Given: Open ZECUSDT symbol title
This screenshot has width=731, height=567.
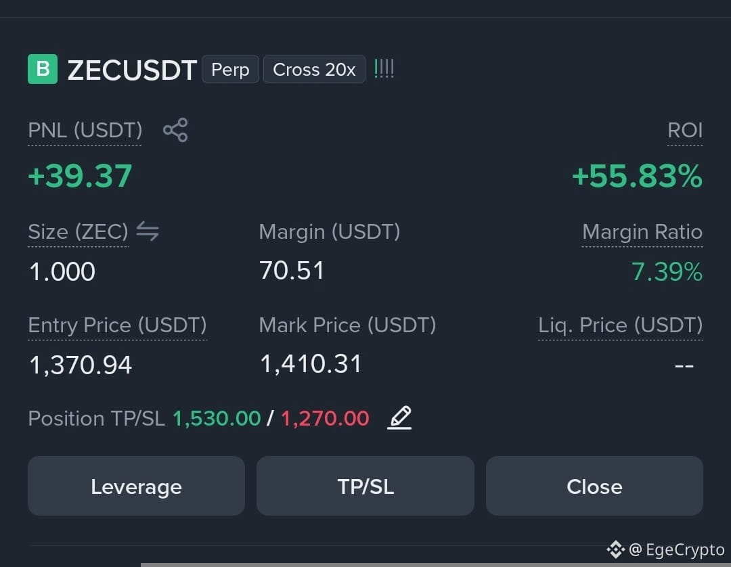Looking at the screenshot, I should click(x=132, y=70).
